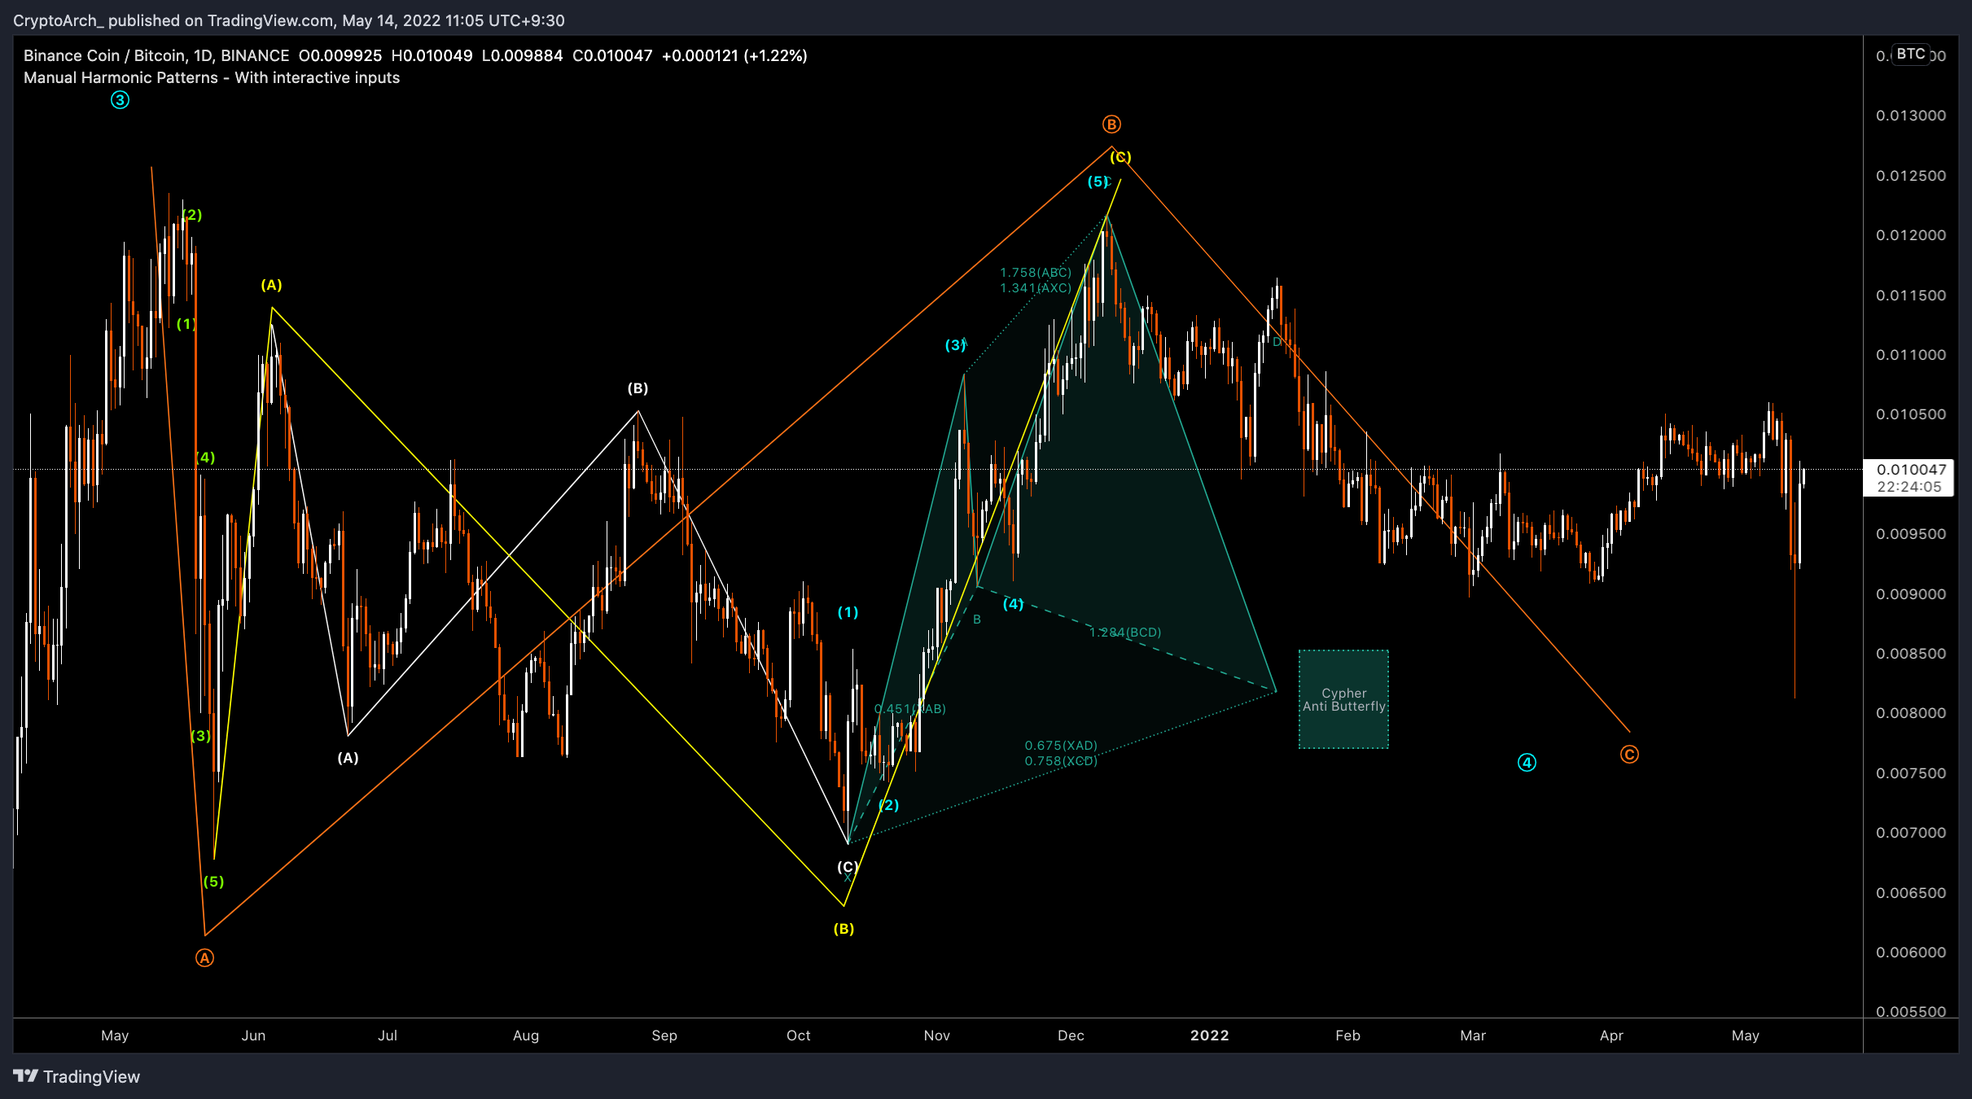This screenshot has height=1099, width=1972.
Task: Open the CryptoArch_ published header text
Action: point(288,20)
